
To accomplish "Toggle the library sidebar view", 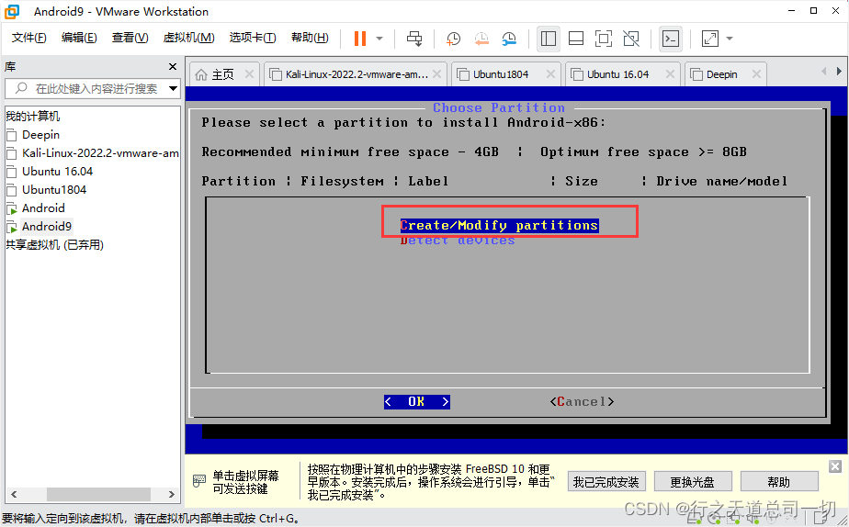I will click(549, 39).
